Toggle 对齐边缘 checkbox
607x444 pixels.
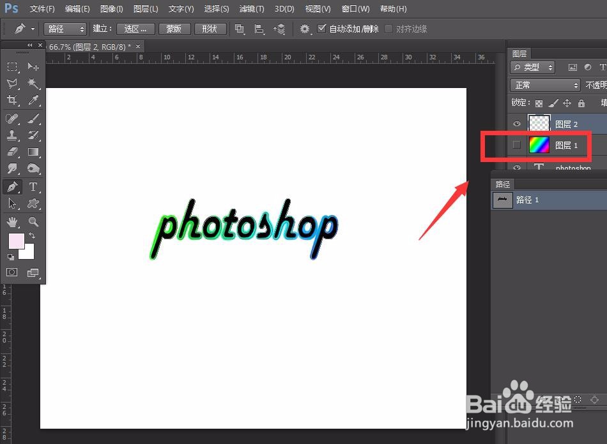tap(388, 29)
